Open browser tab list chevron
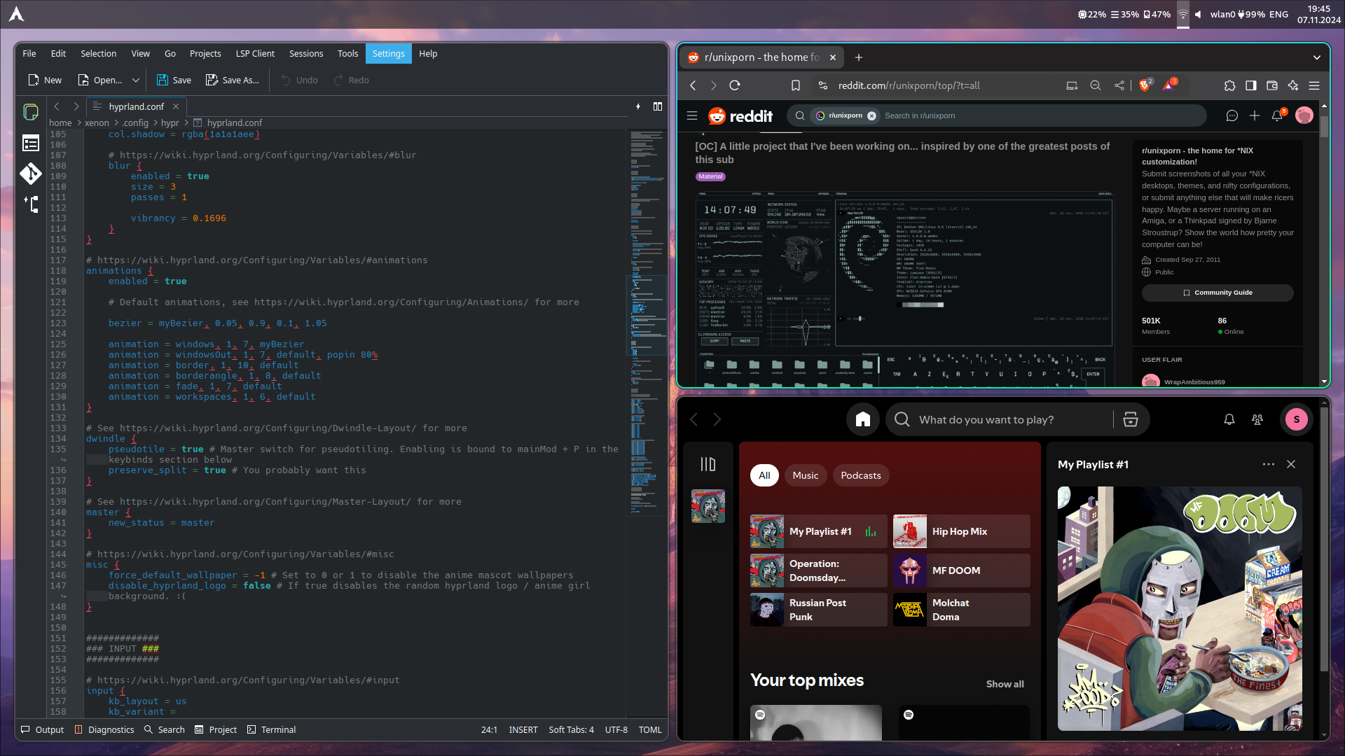Image resolution: width=1345 pixels, height=756 pixels. click(1316, 57)
